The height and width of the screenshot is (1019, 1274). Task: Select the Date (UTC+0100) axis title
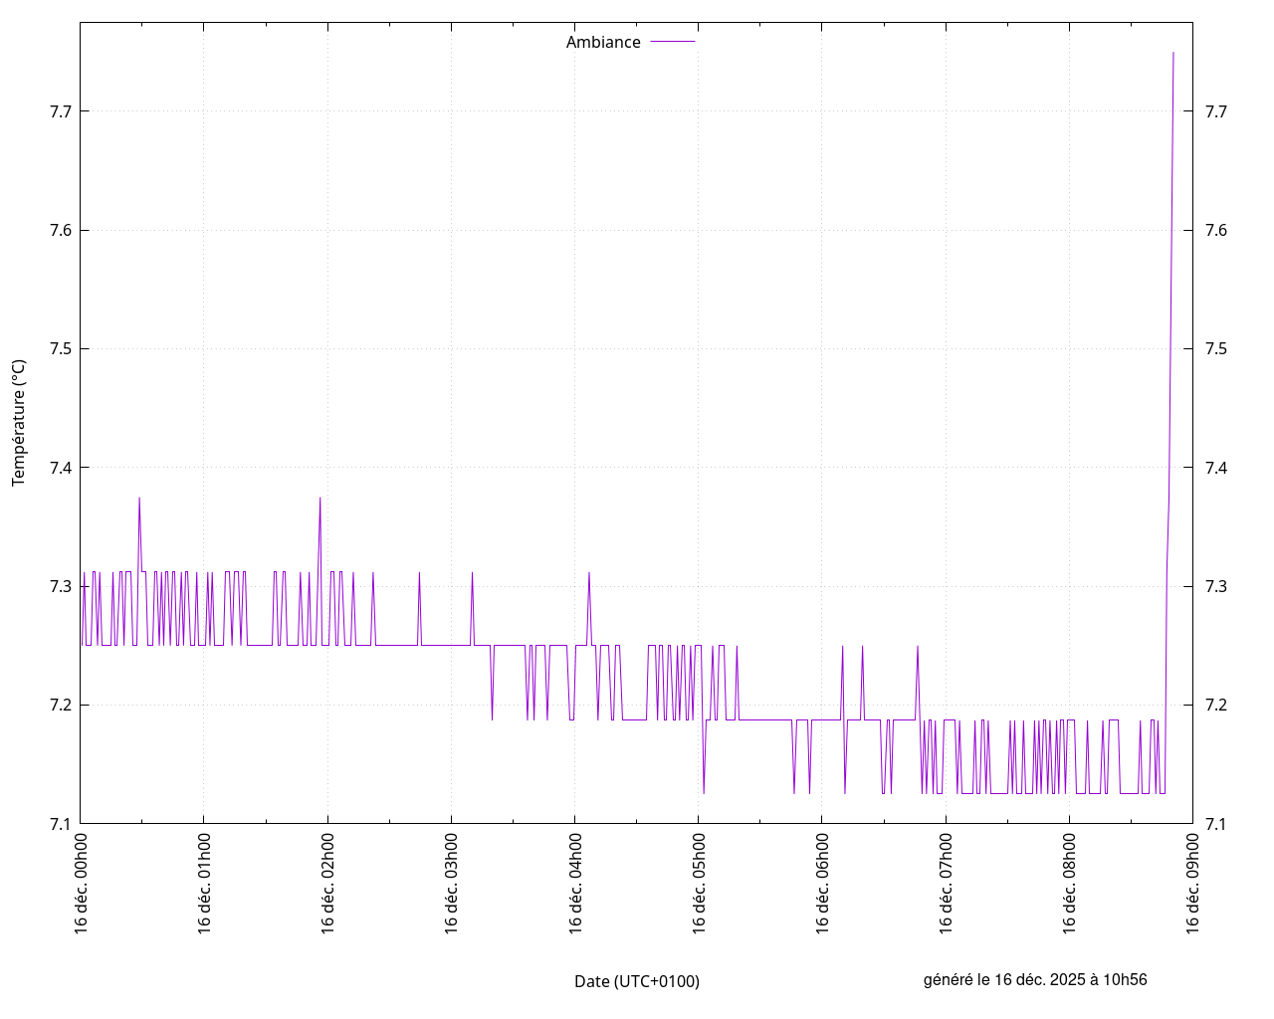(x=637, y=981)
